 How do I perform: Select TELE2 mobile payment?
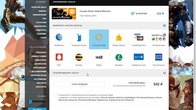tap(99, 59)
